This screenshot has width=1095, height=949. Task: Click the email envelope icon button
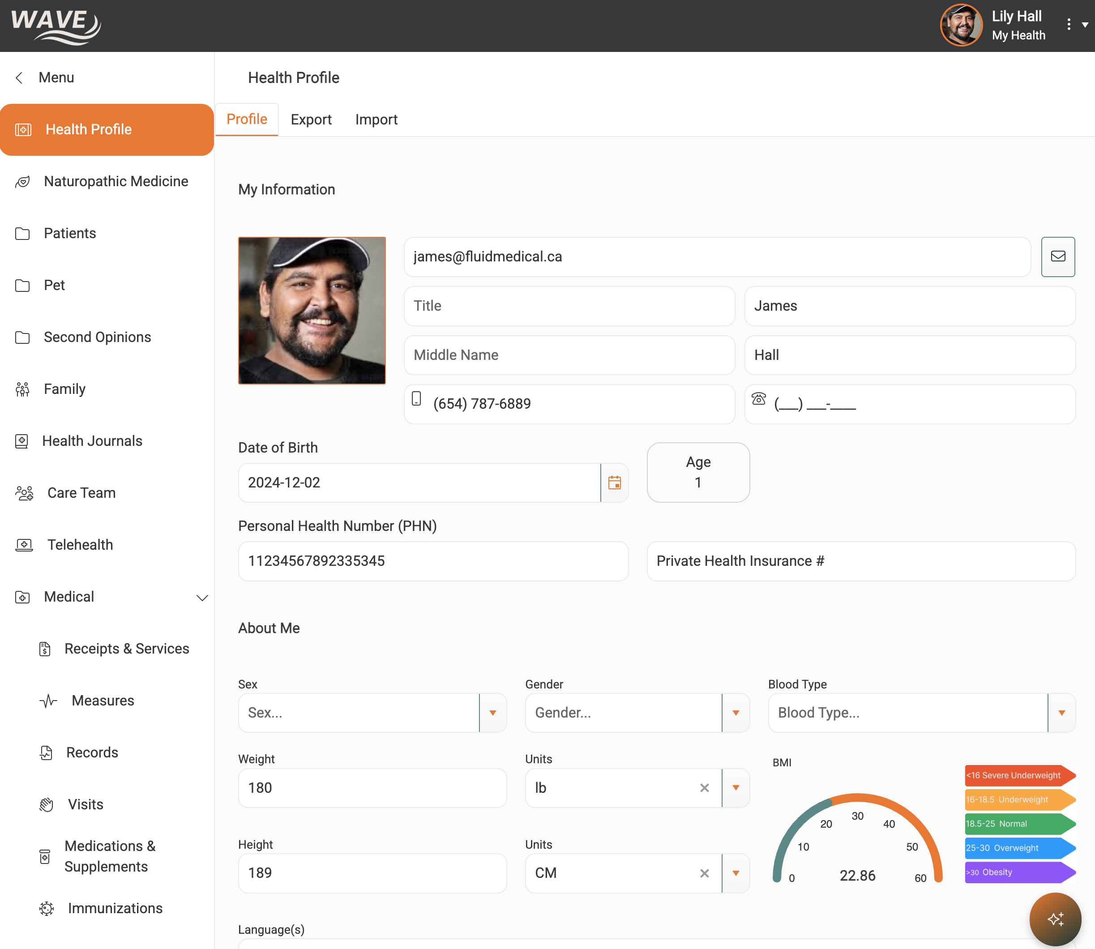point(1057,257)
